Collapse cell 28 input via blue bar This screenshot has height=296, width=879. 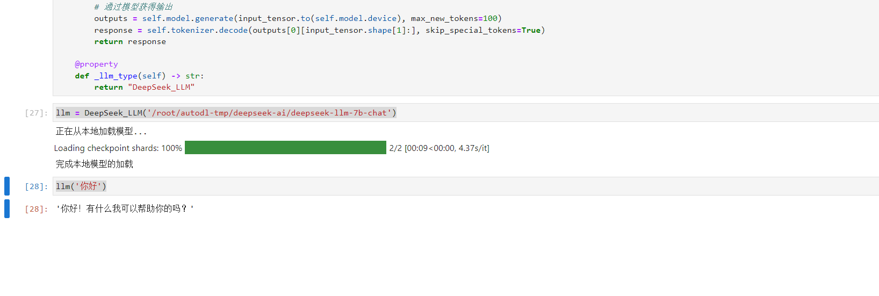(7, 186)
